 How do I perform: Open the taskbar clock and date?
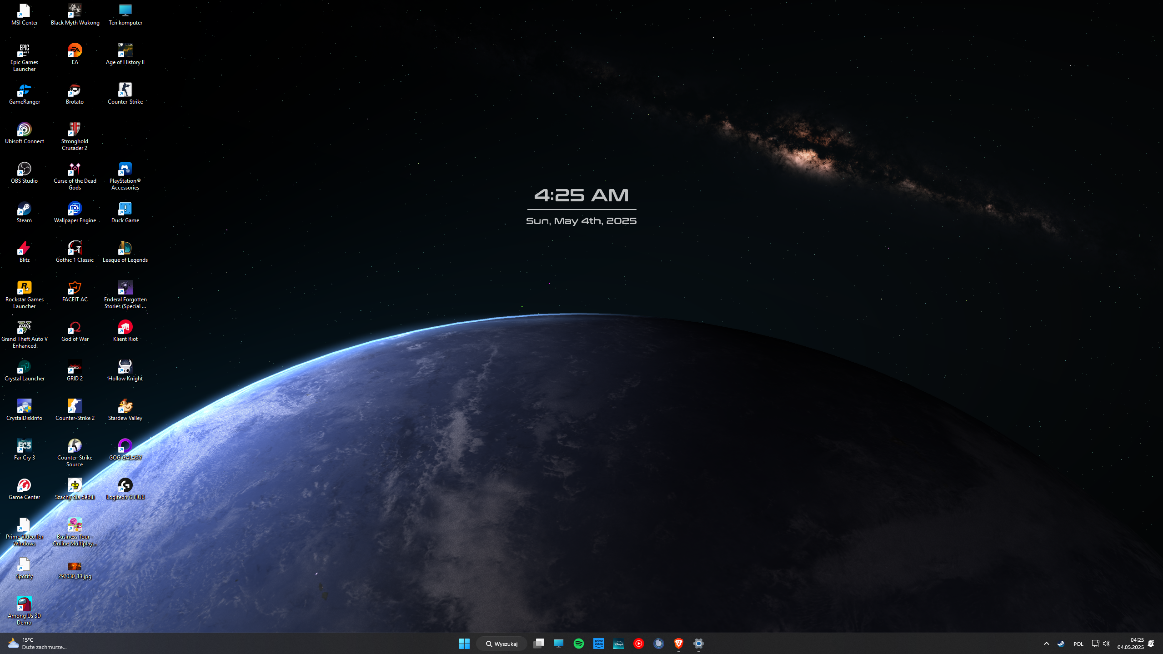1130,644
